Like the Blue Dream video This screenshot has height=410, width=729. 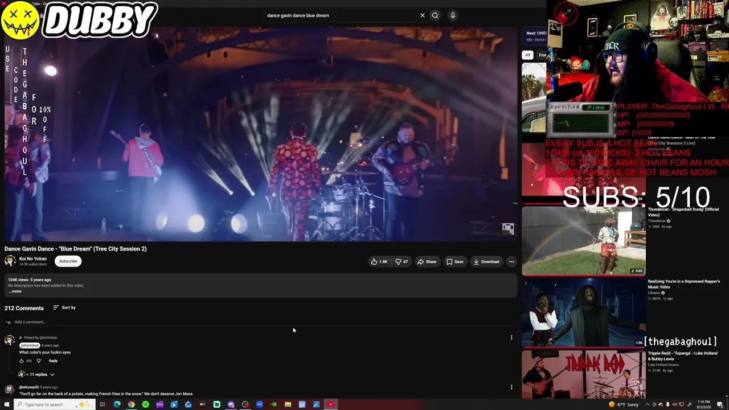pyautogui.click(x=379, y=261)
